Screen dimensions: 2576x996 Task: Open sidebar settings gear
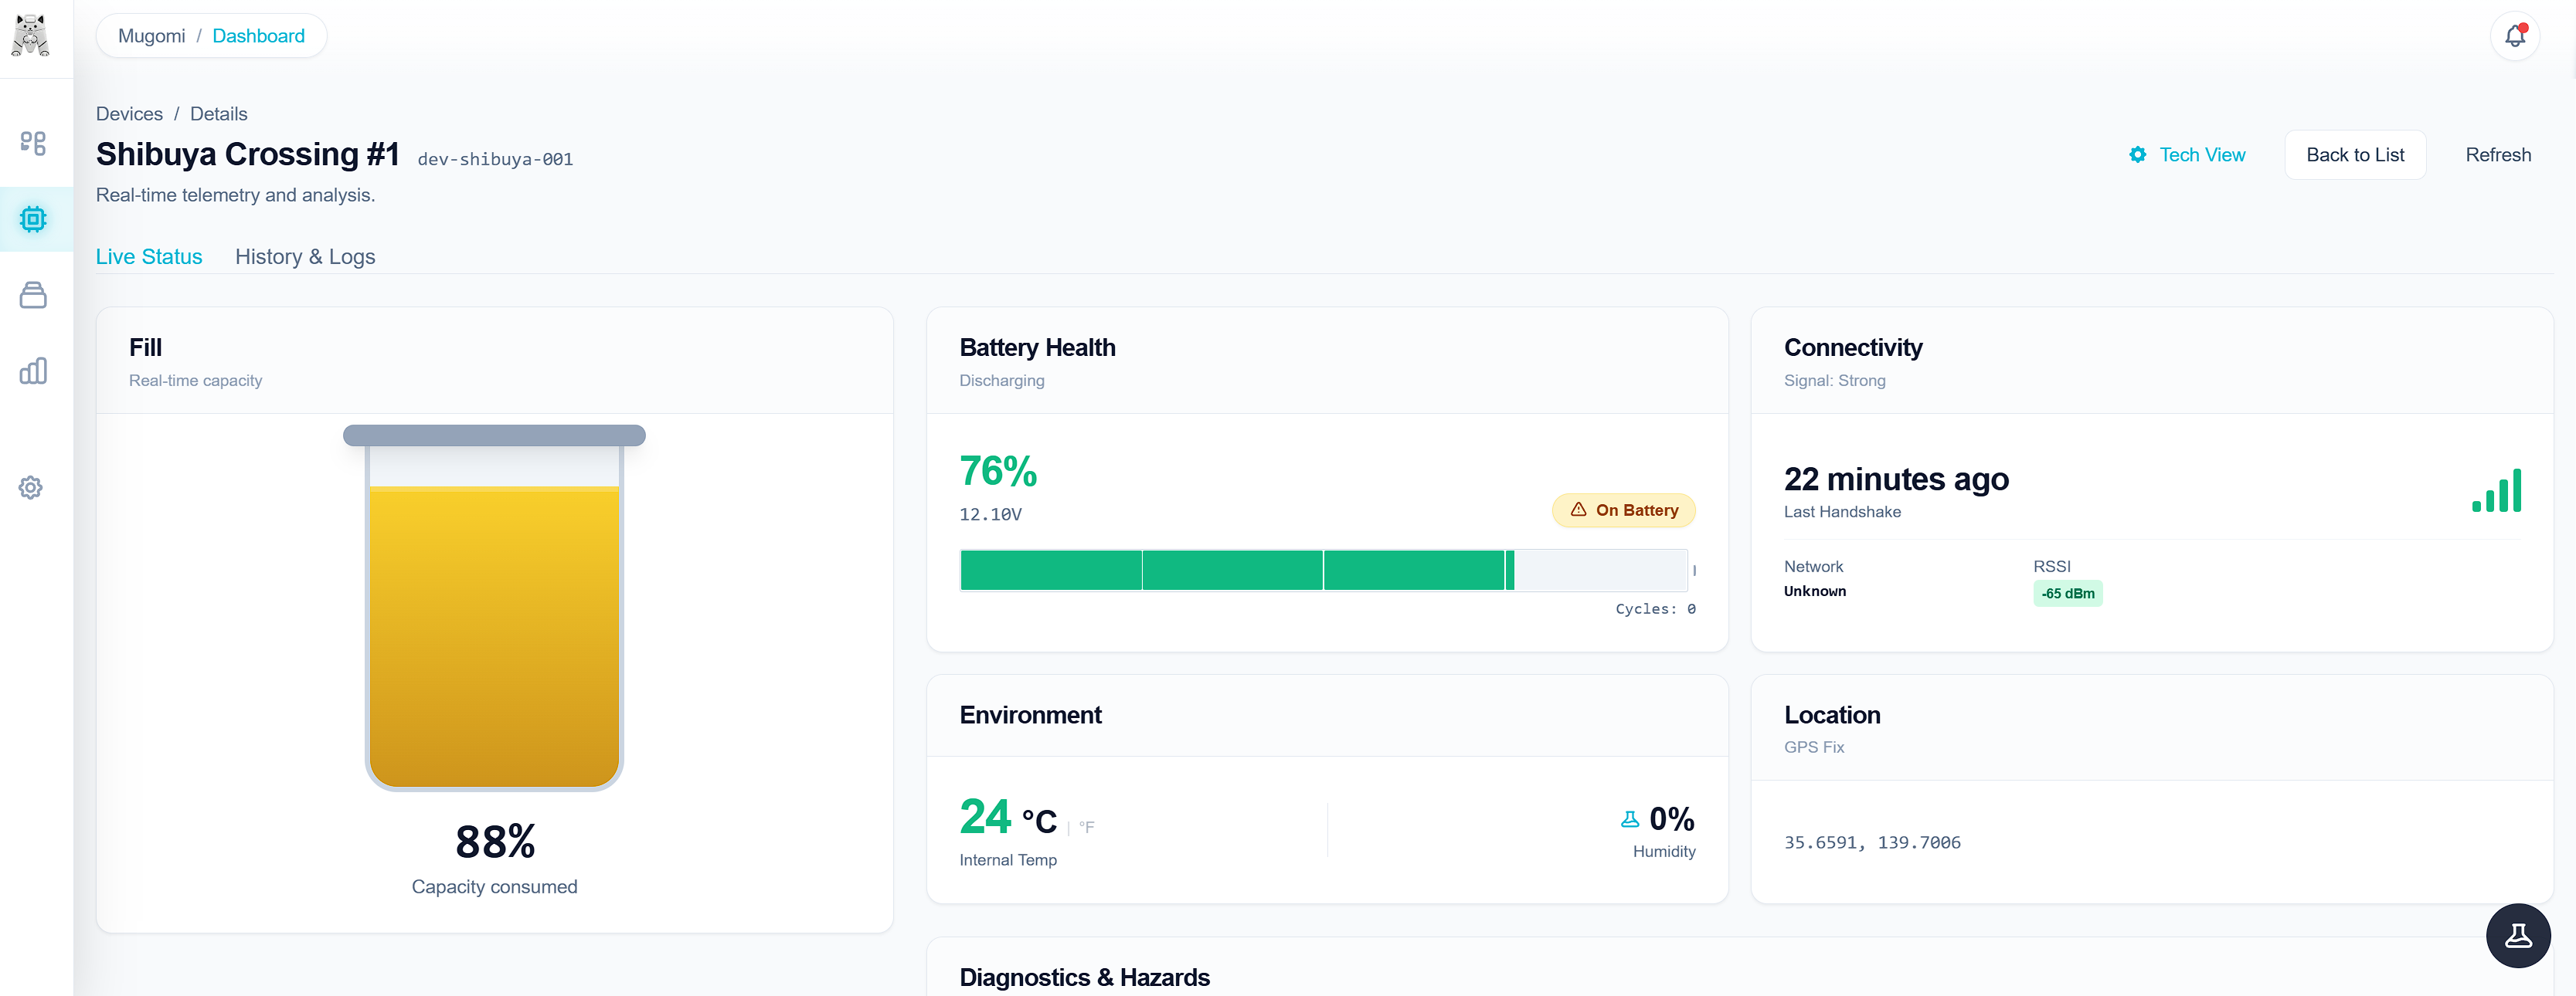coord(30,487)
